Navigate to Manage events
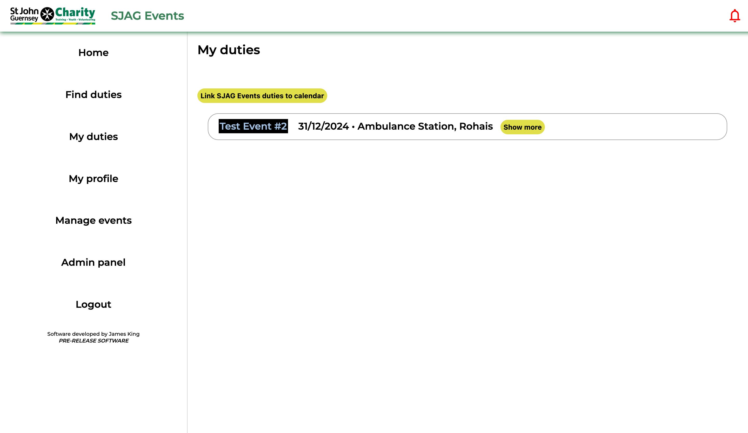The height and width of the screenshot is (433, 748). 93,220
